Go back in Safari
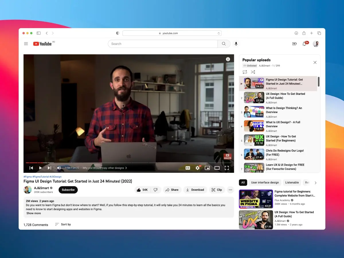Viewport: 344px width, 258px height. 47,33
